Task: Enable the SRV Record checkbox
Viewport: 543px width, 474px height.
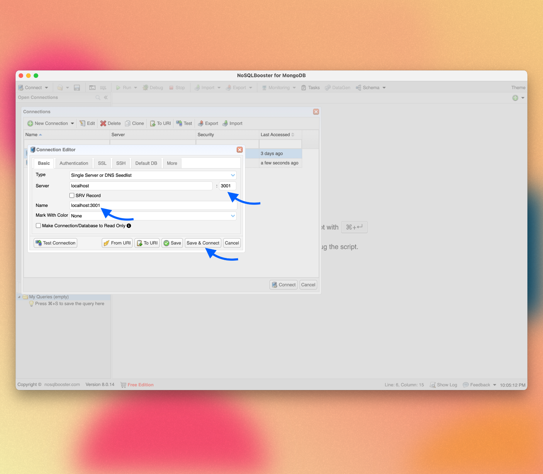Action: tap(72, 196)
